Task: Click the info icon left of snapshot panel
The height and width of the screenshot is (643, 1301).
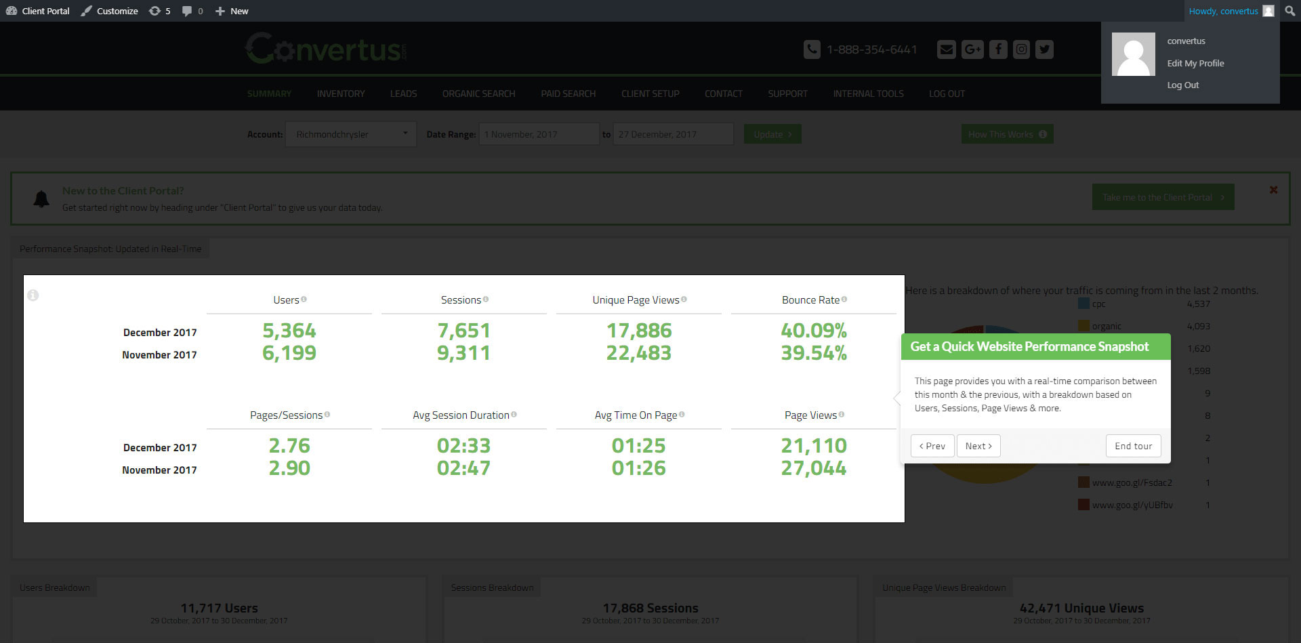Action: tap(33, 295)
